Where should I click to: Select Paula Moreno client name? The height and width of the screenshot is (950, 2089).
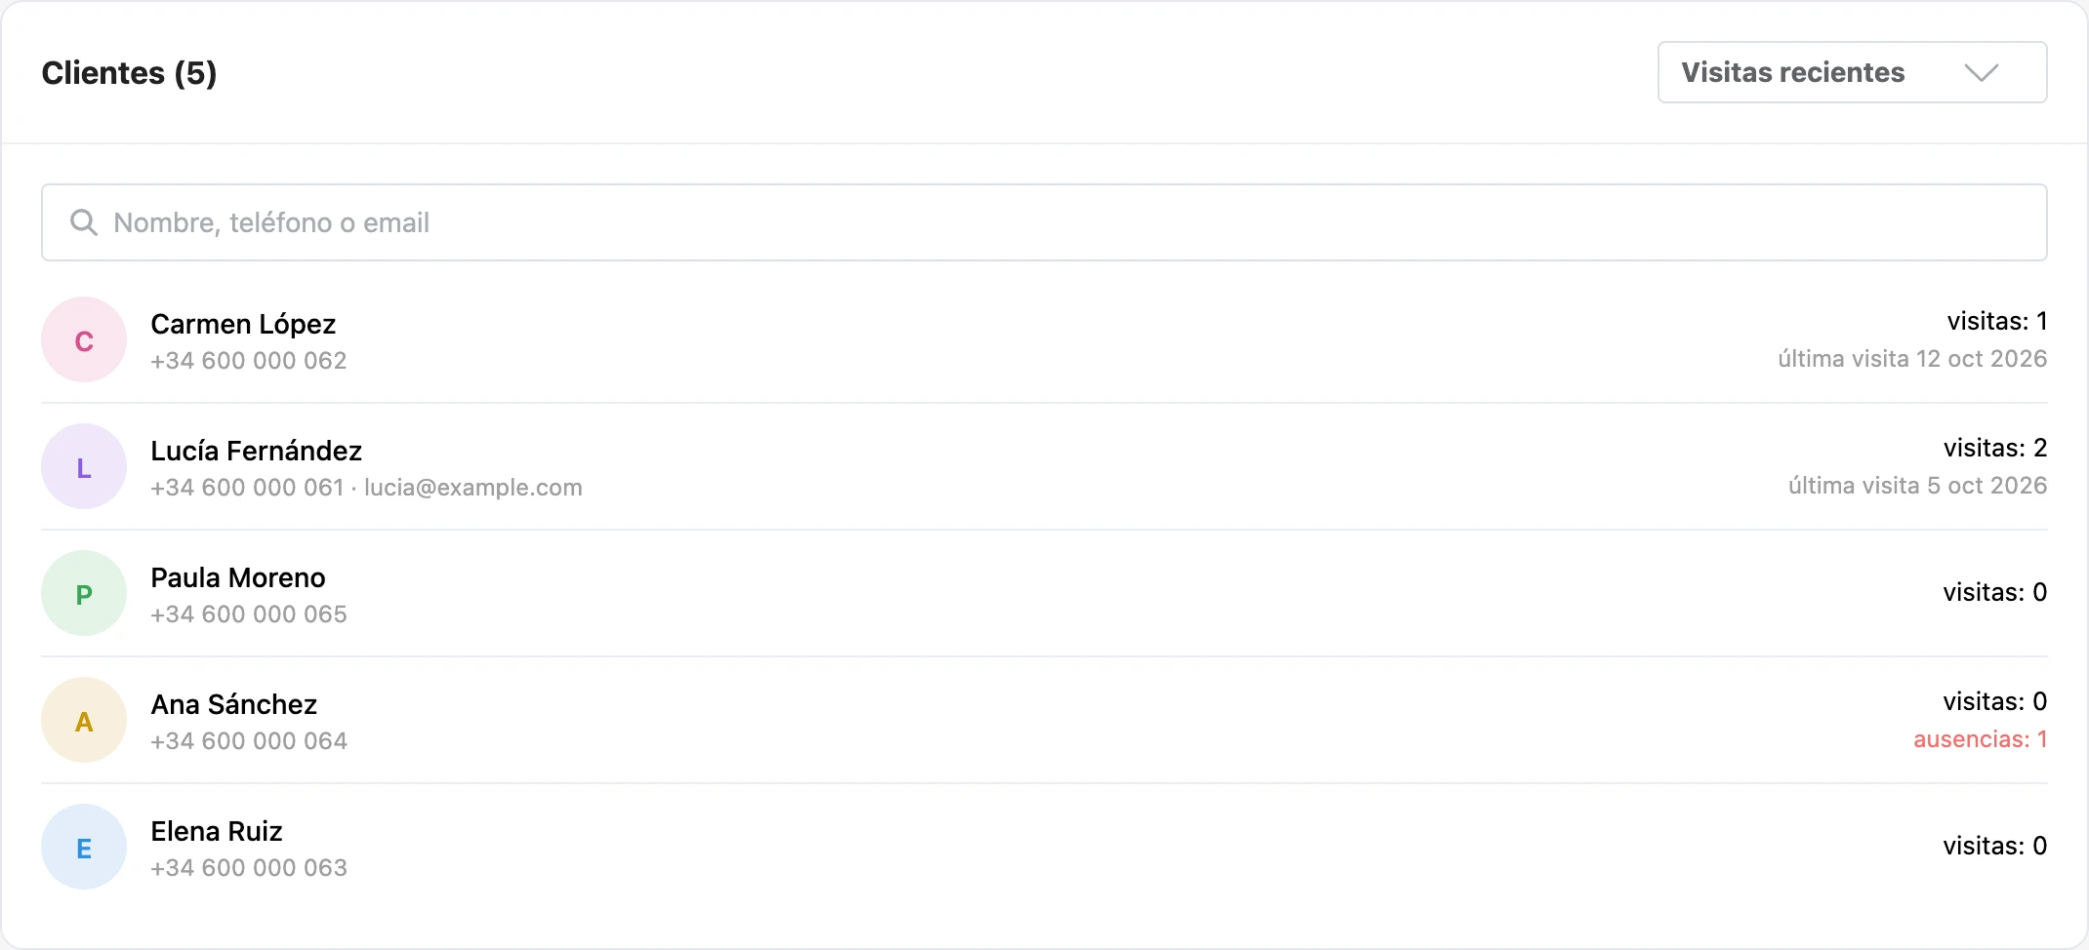pos(238,577)
